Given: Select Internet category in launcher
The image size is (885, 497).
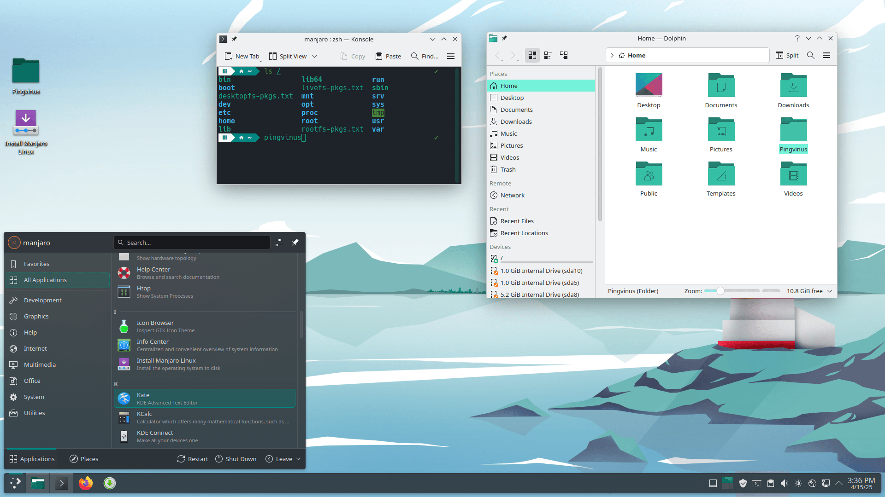Looking at the screenshot, I should pos(58,348).
